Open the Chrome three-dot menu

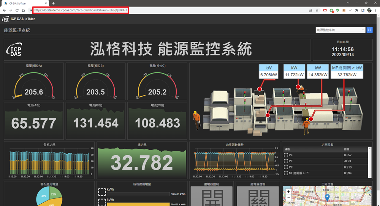[x=376, y=10]
